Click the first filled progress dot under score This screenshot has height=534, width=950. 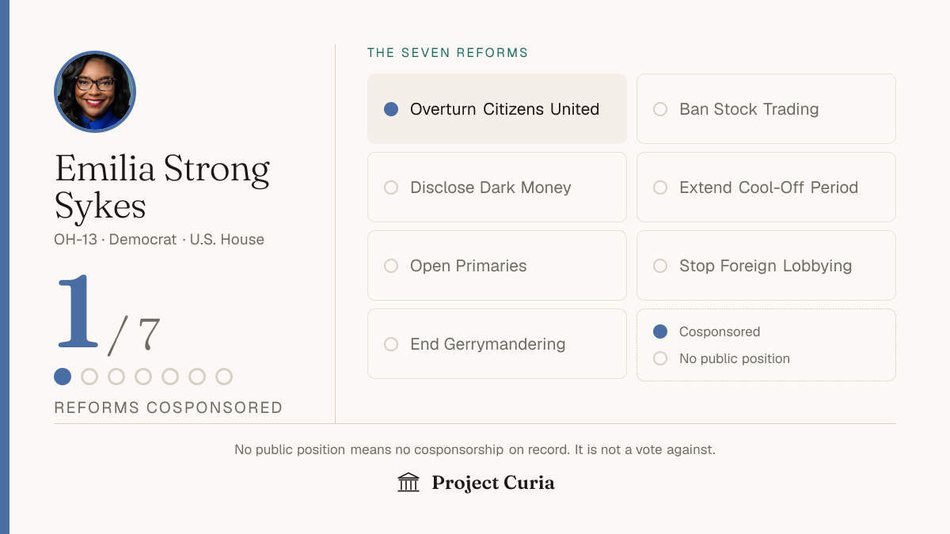click(x=63, y=377)
